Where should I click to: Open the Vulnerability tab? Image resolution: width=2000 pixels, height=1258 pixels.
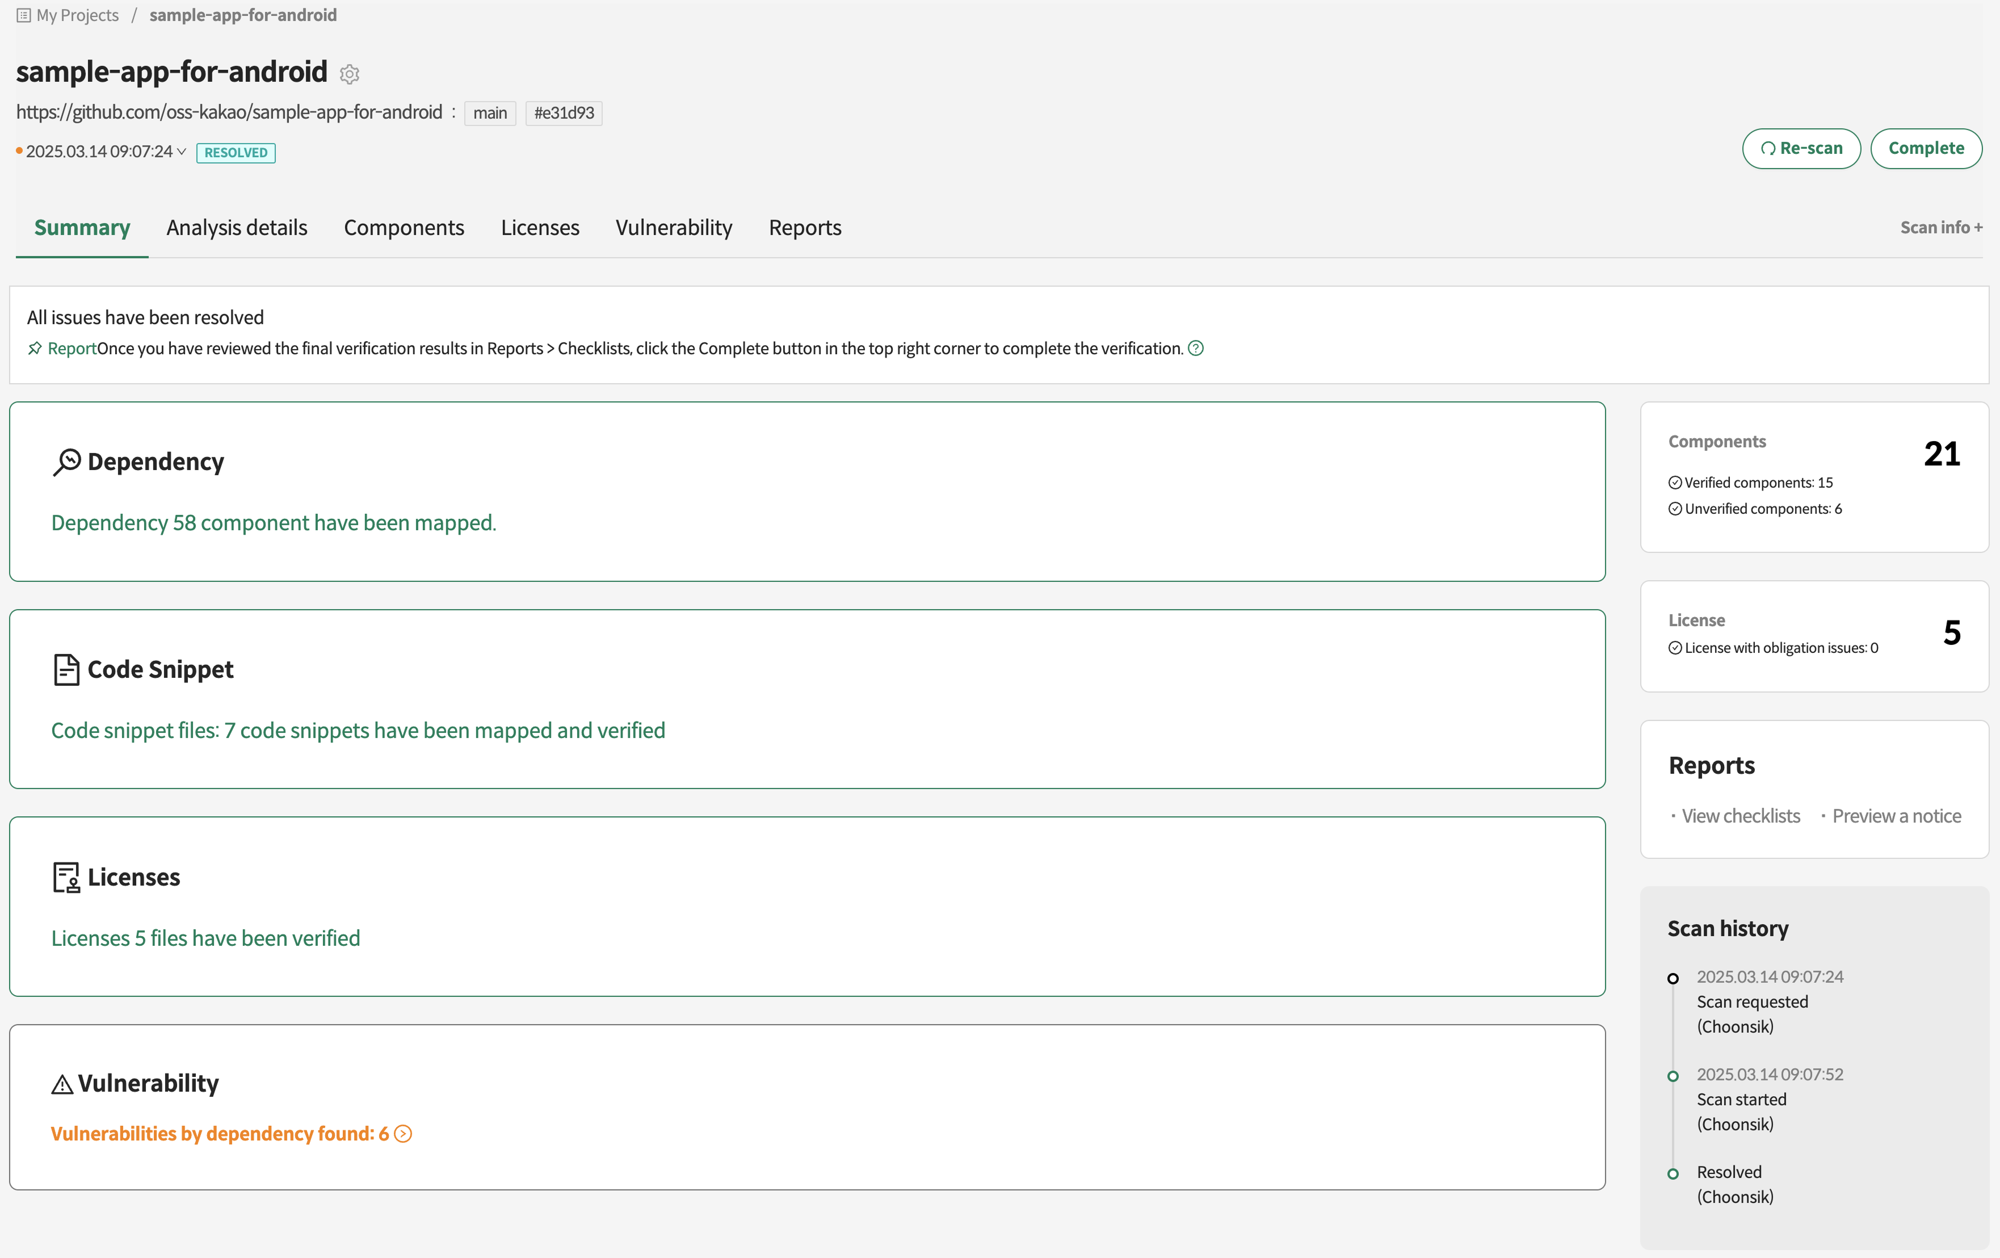[x=674, y=228]
